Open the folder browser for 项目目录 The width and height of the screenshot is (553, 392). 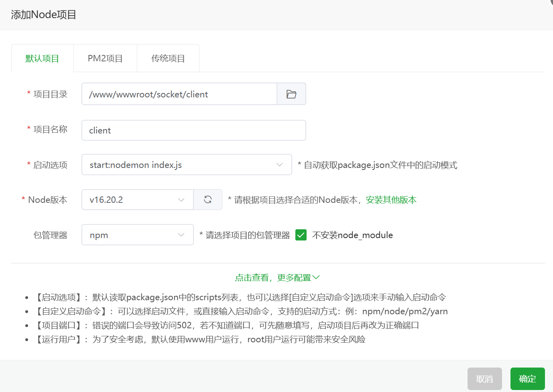click(x=291, y=94)
